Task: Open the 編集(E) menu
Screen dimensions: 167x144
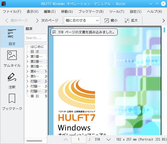Action: click(50, 11)
